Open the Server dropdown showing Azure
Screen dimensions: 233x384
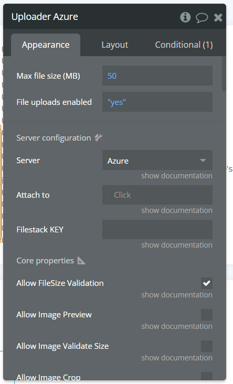tap(157, 160)
